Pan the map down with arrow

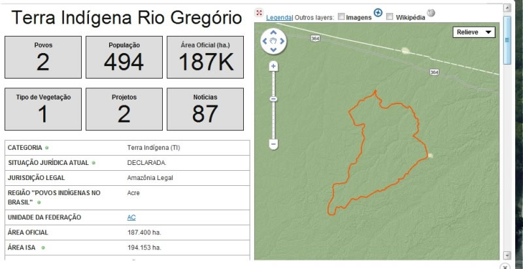tap(274, 50)
